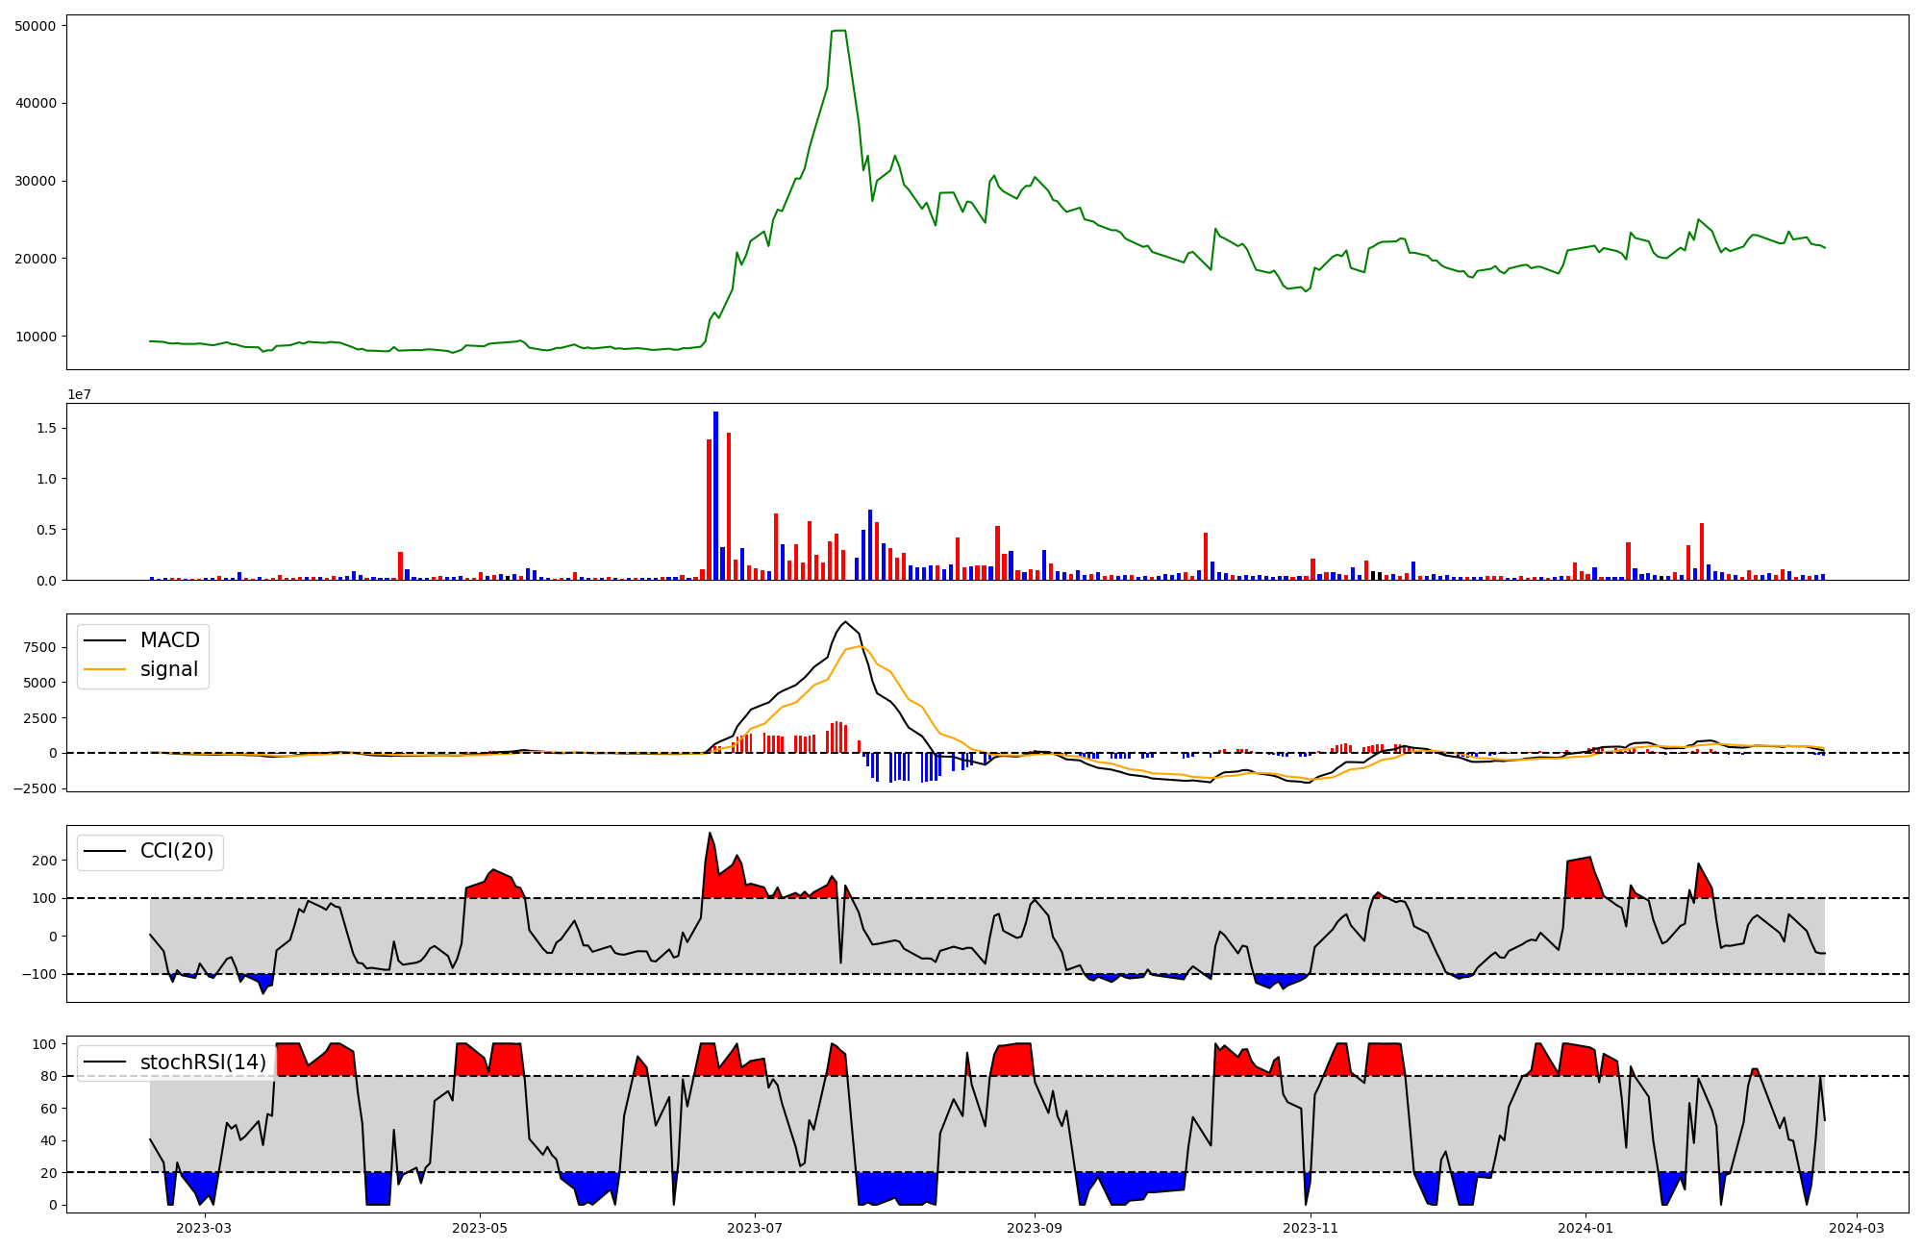
Task: Click the 7500 tick on MACD axis
Action: click(x=39, y=647)
